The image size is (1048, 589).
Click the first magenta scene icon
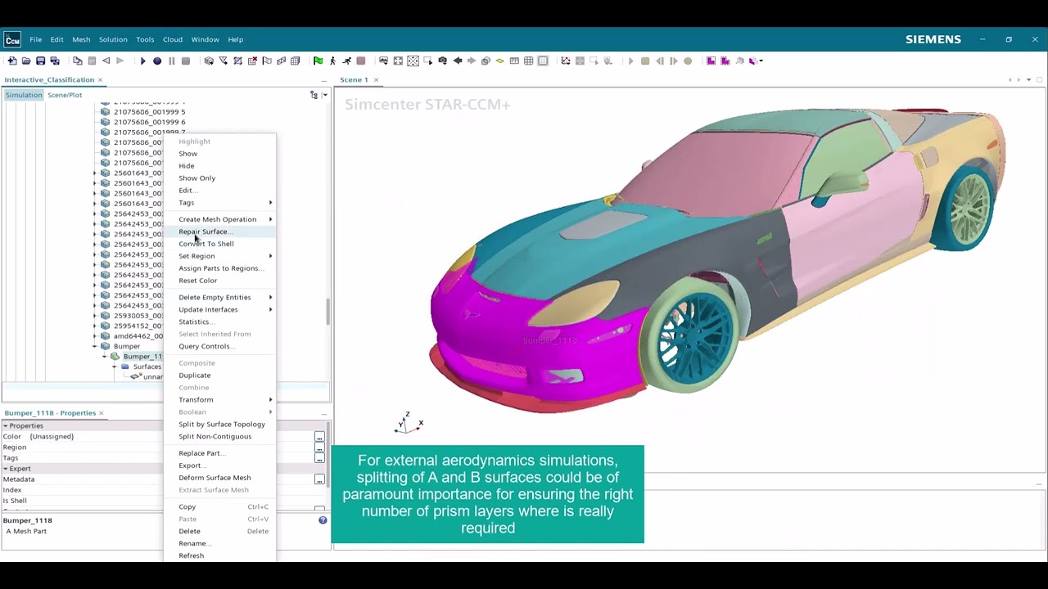[711, 61]
